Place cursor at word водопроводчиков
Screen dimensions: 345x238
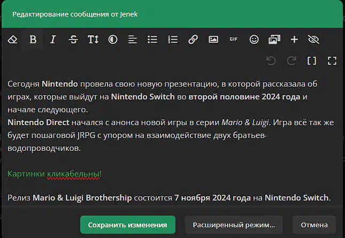[44, 148]
